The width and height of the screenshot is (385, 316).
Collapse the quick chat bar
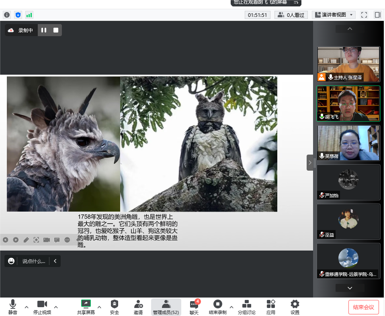click(x=55, y=261)
